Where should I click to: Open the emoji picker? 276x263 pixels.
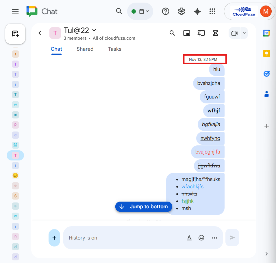tap(201, 238)
